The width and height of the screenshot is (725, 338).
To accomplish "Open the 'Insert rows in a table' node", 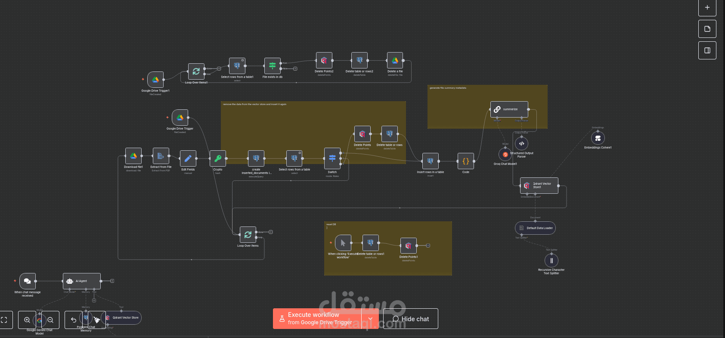I will tap(431, 161).
